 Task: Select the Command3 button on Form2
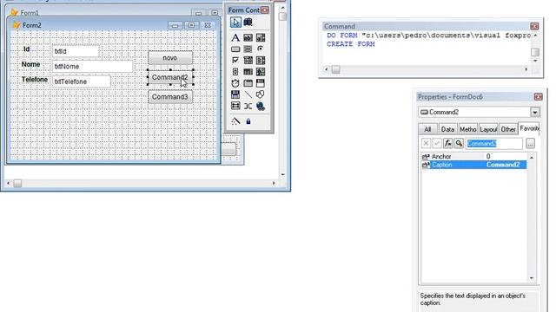[170, 97]
